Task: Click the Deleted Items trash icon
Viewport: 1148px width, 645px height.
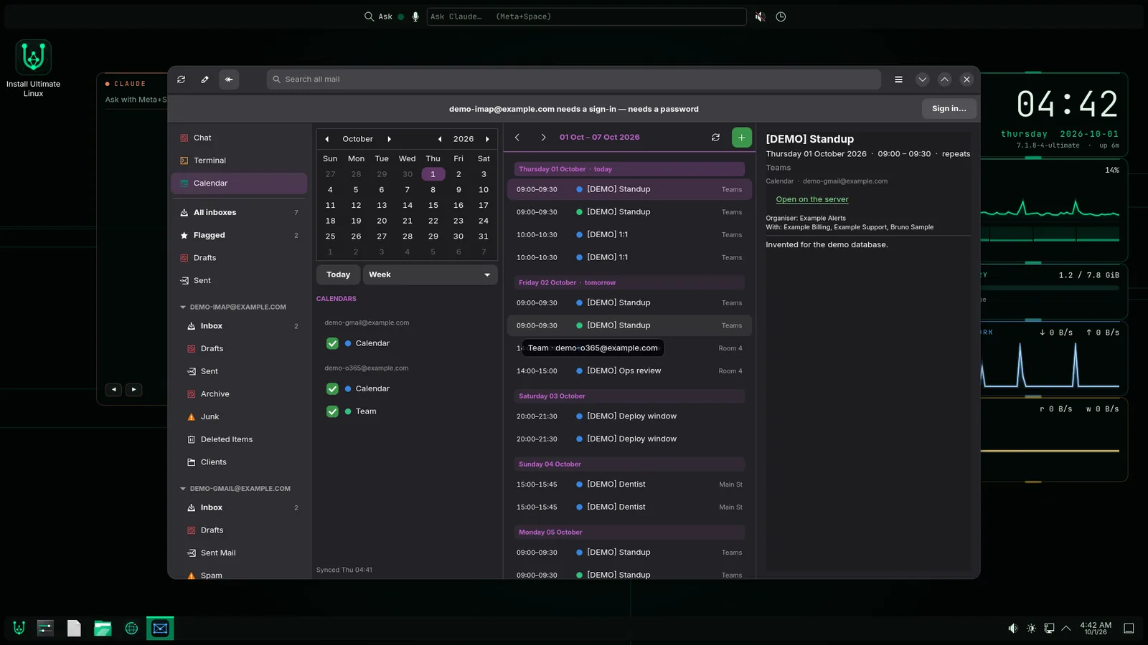Action: point(192,439)
